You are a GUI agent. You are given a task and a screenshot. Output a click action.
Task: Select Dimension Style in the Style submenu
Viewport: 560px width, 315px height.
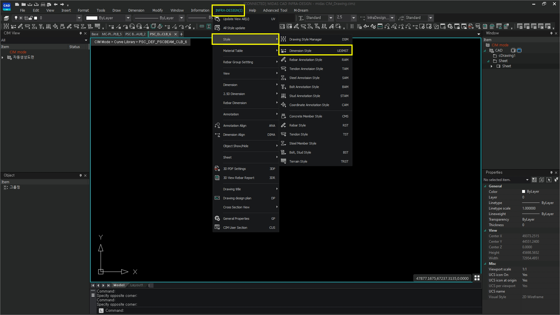pyautogui.click(x=316, y=51)
